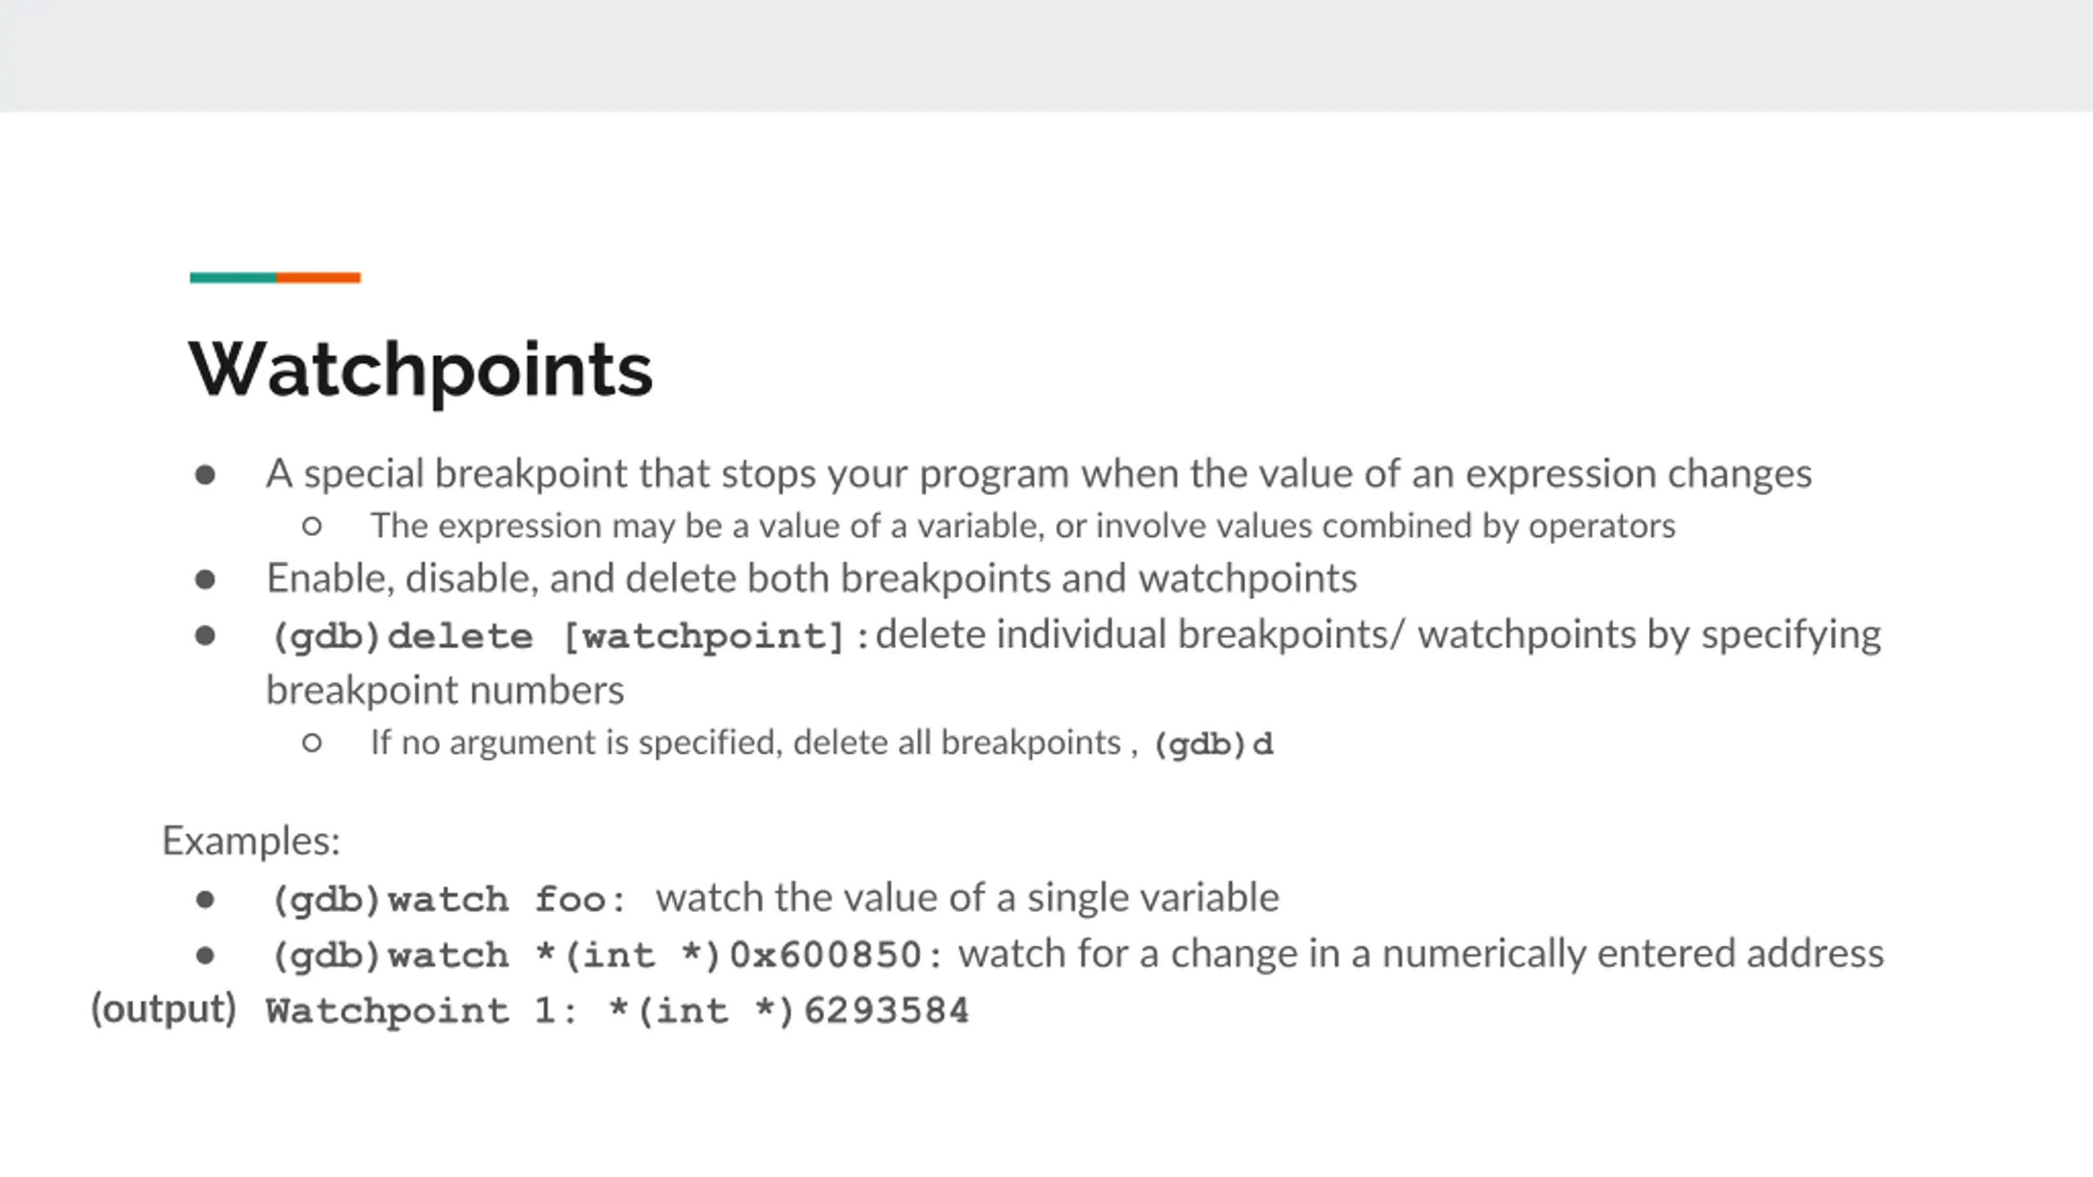The width and height of the screenshot is (2093, 1177).
Task: Click the bullet before 'Enable, disable, and delete'
Action: click(205, 580)
